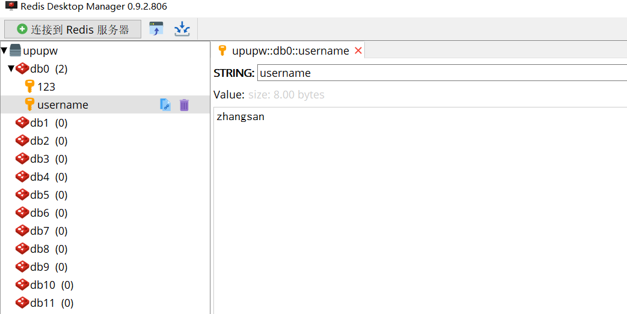
Task: Click the import connections toolbar icon
Action: [156, 29]
